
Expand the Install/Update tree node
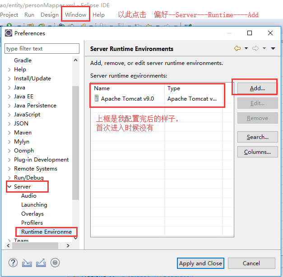pyautogui.click(x=9, y=78)
